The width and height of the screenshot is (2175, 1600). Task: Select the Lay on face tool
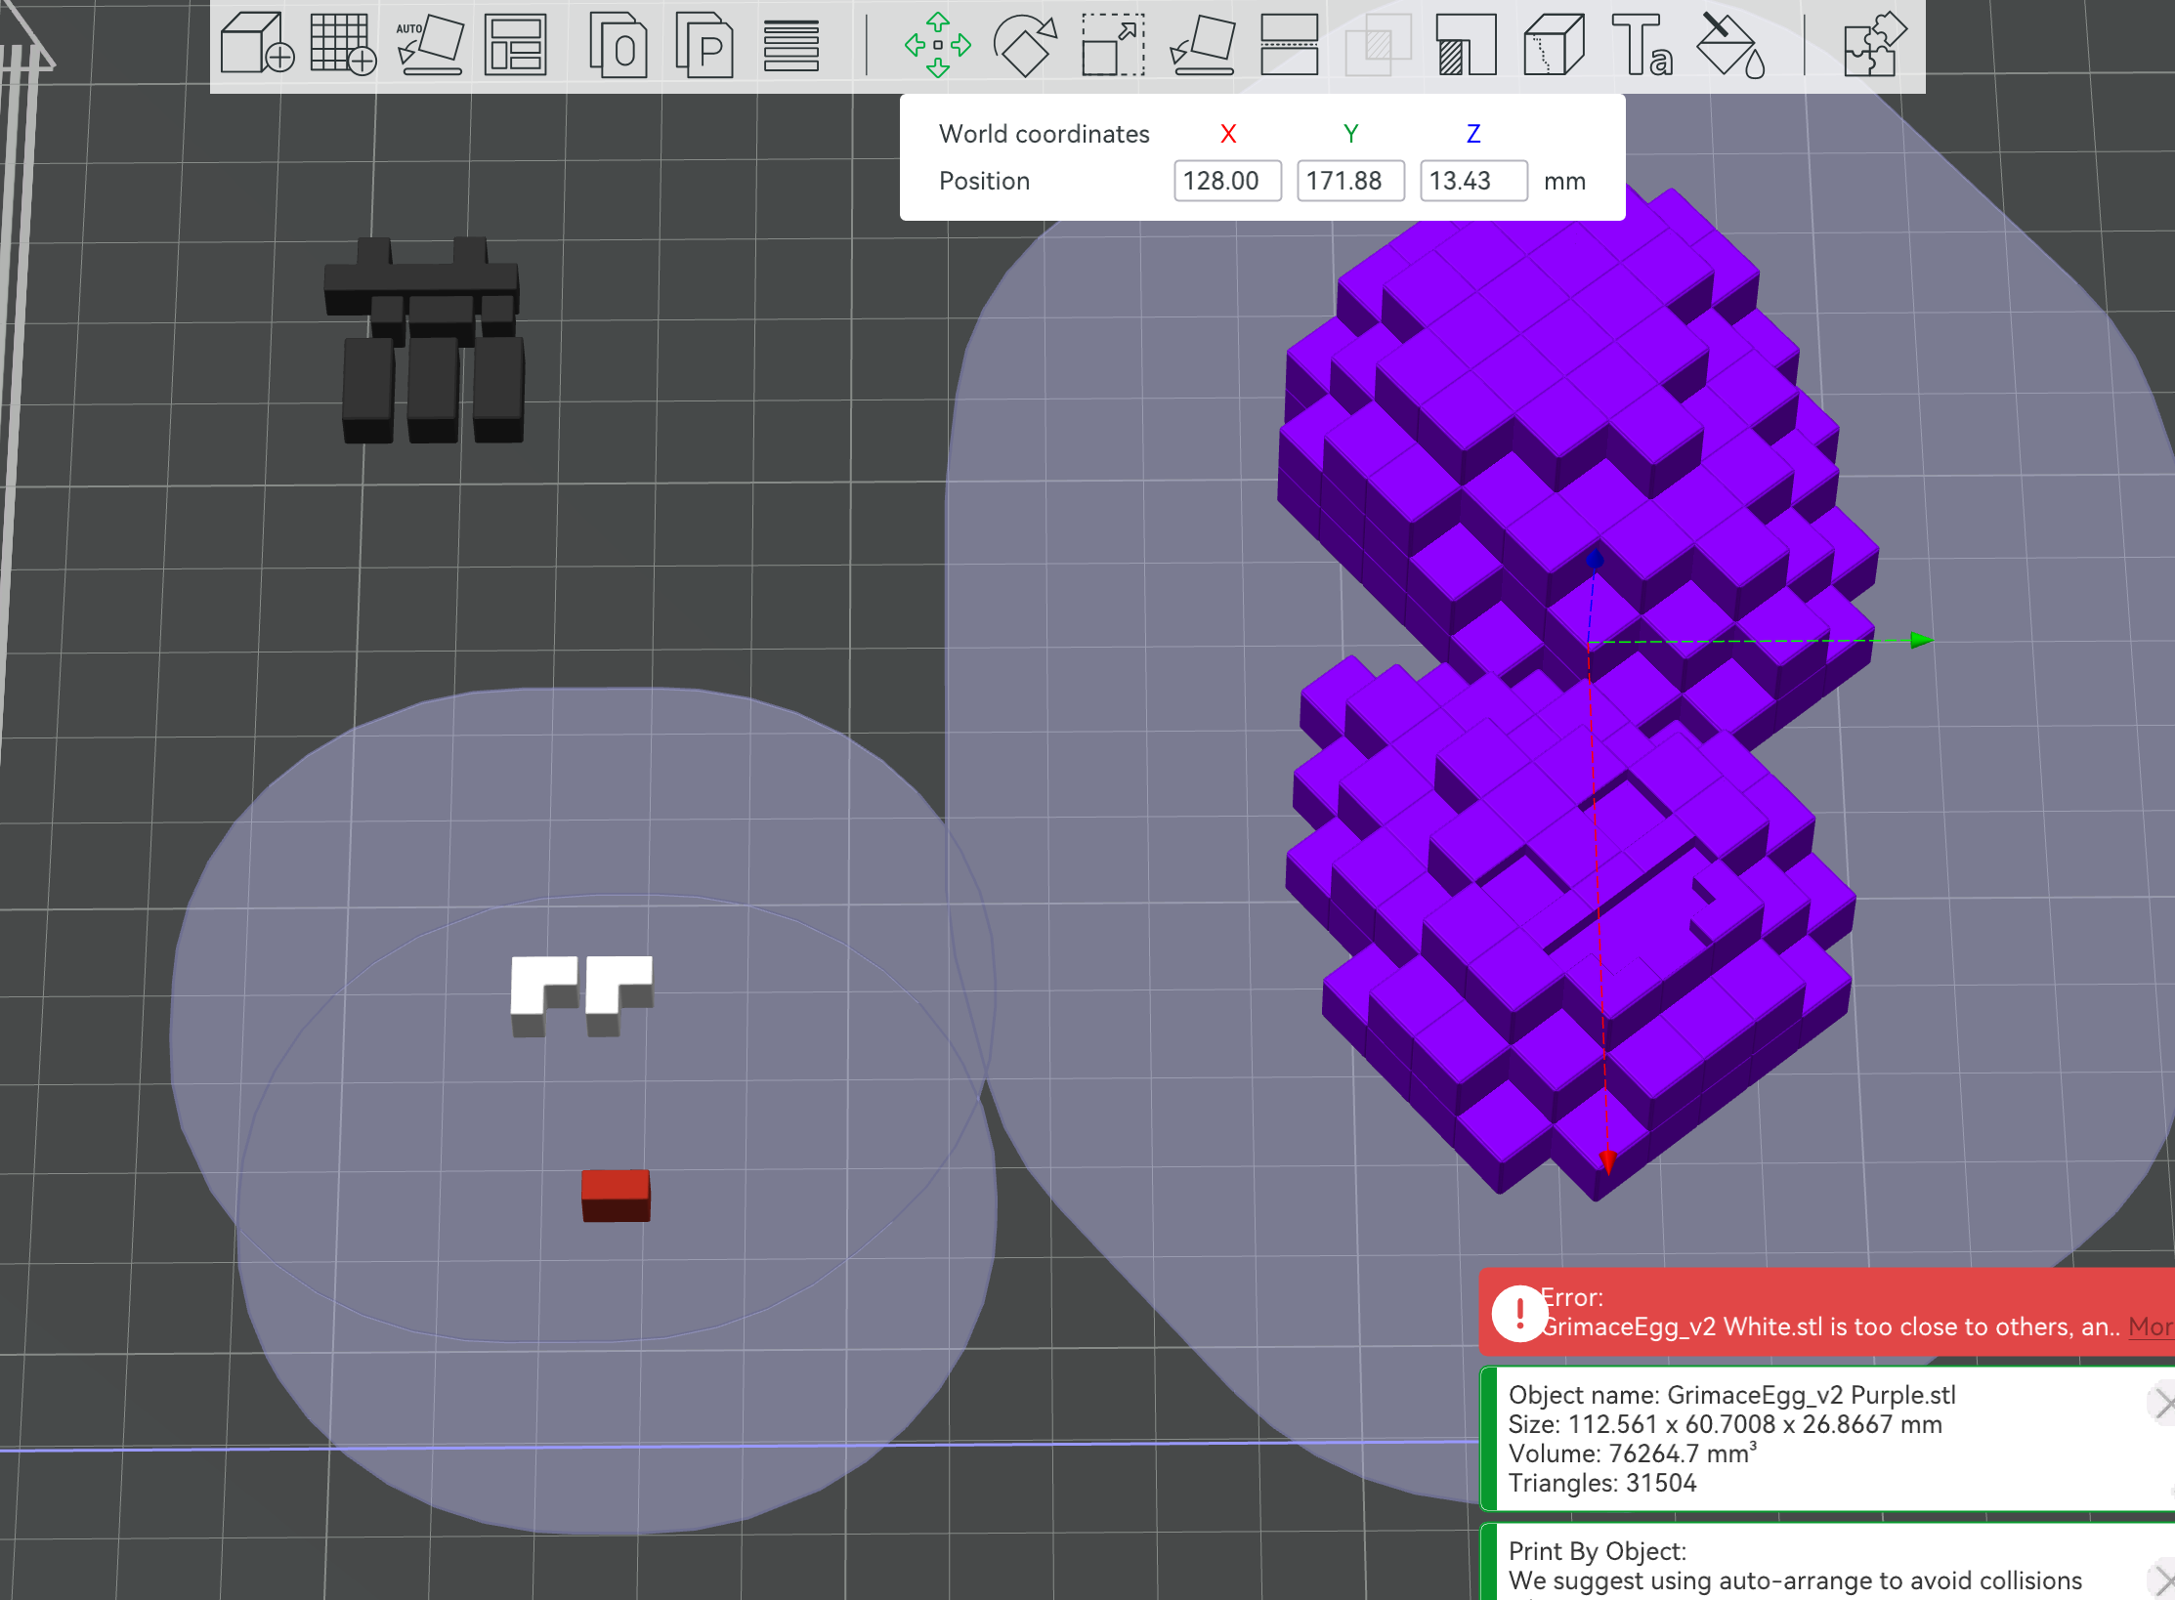[1203, 45]
